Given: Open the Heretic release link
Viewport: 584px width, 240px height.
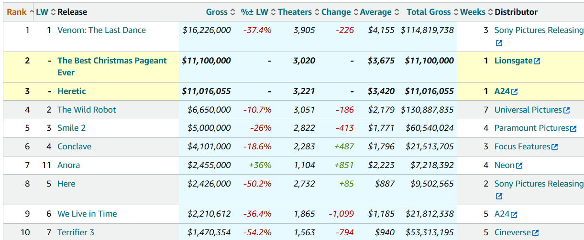Looking at the screenshot, I should tap(71, 91).
